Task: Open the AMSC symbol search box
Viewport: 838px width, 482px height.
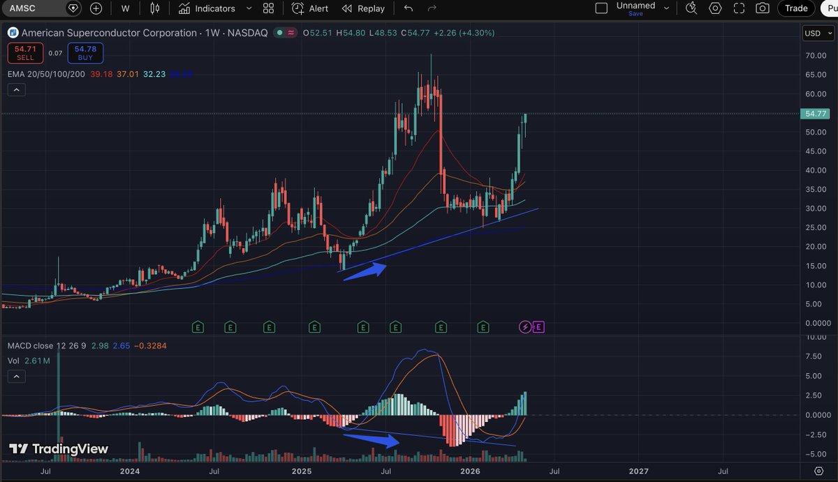Action: point(35,8)
